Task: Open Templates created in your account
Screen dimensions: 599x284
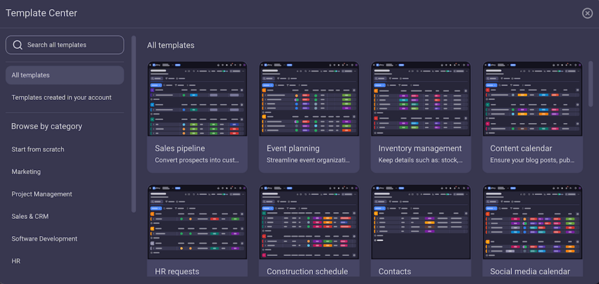Action: coord(61,98)
